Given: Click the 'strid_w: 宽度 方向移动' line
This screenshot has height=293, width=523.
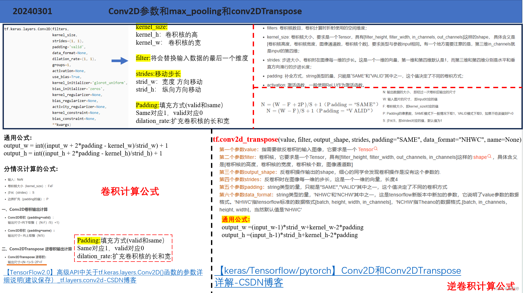Looking at the screenshot, I should [x=169, y=82].
